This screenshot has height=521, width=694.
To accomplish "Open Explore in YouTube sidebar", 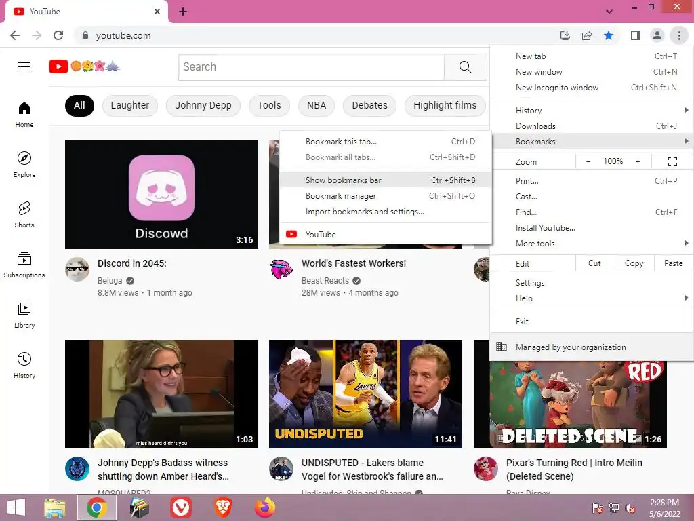I will [24, 164].
